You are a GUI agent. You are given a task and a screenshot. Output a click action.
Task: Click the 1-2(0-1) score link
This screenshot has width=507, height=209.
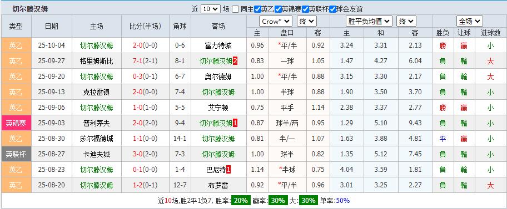click(145, 185)
